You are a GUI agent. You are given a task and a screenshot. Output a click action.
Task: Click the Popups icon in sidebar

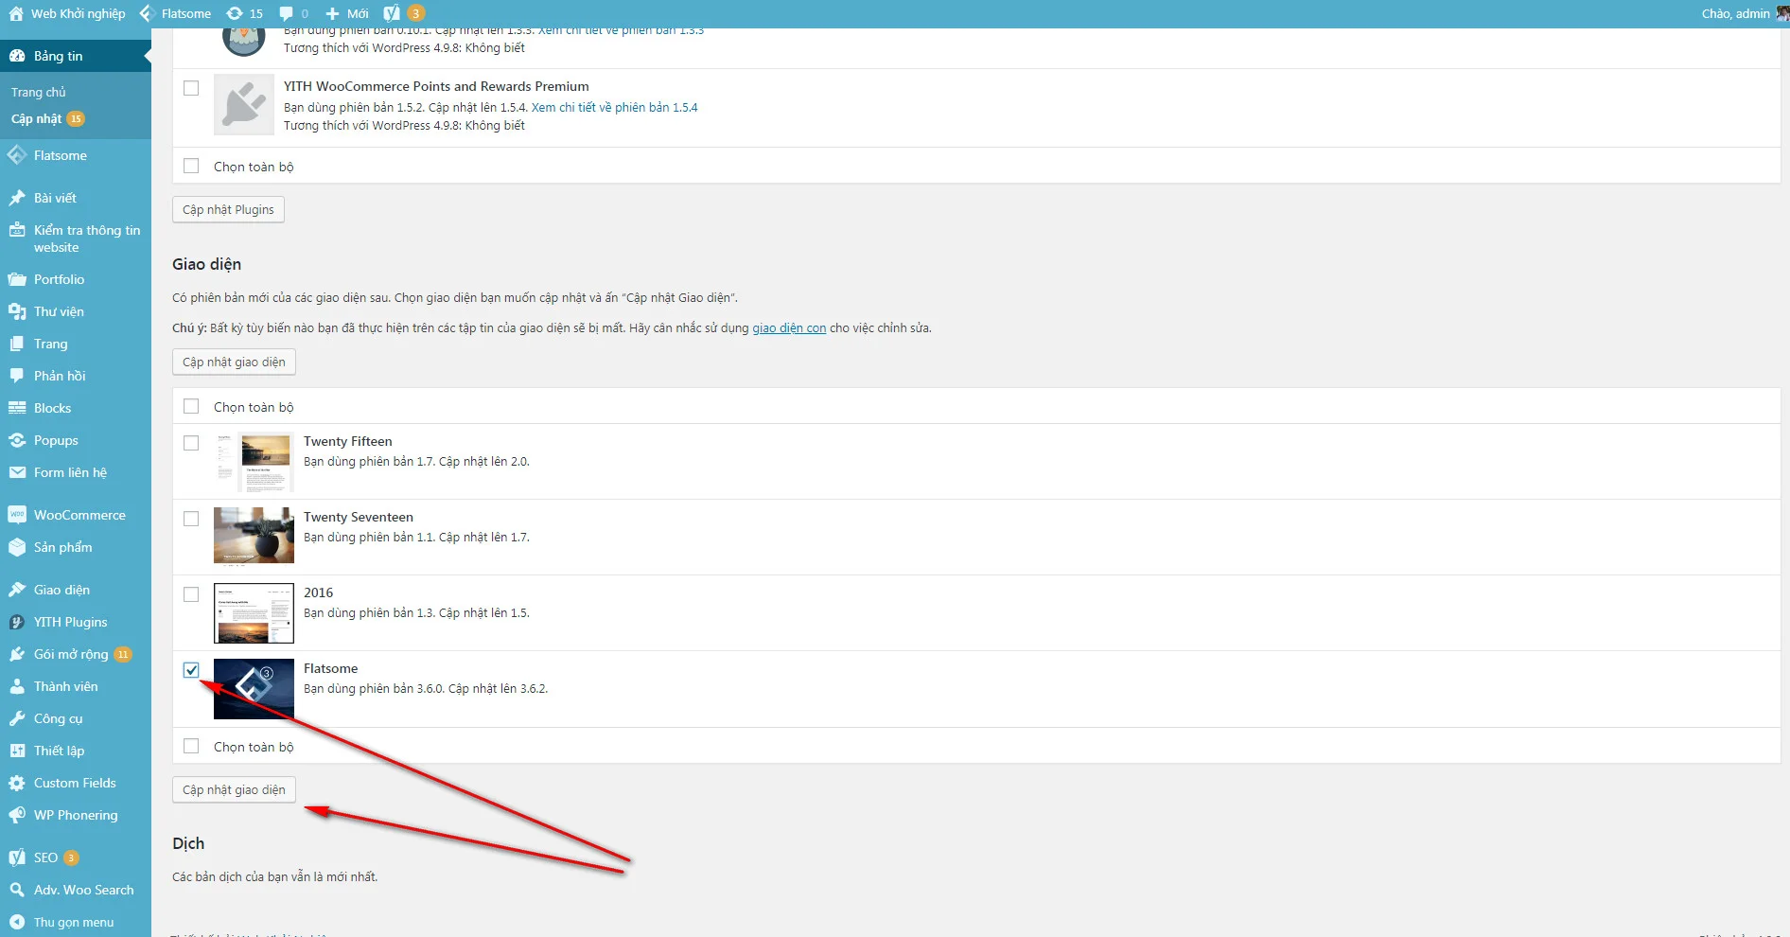pos(17,440)
